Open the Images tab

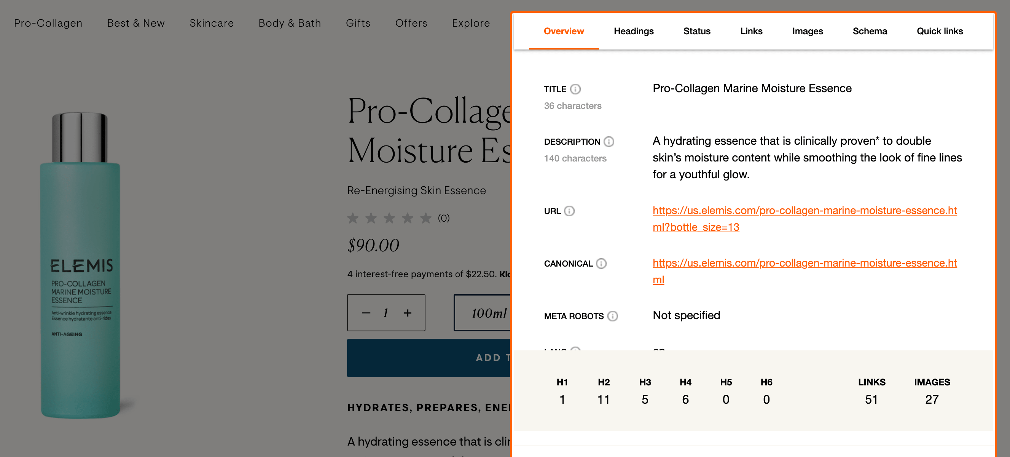(808, 31)
